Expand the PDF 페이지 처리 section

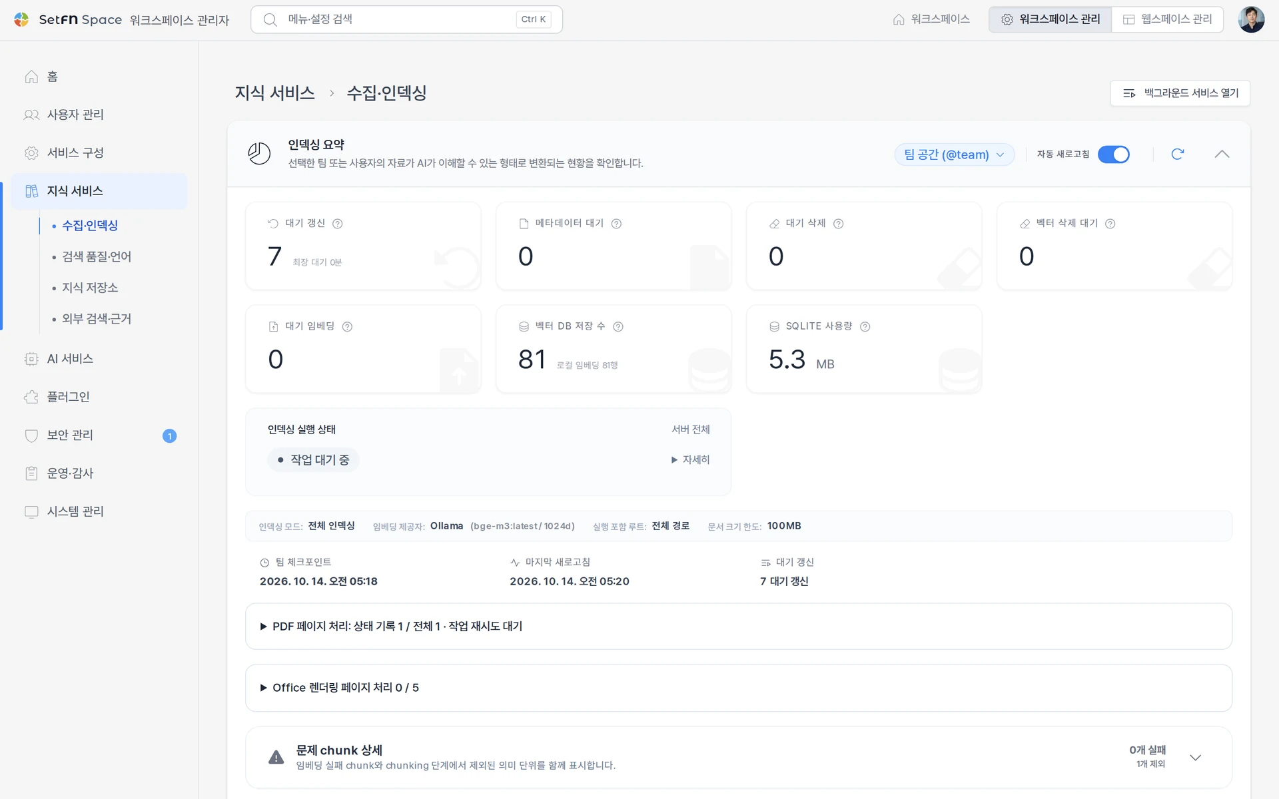pos(738,626)
